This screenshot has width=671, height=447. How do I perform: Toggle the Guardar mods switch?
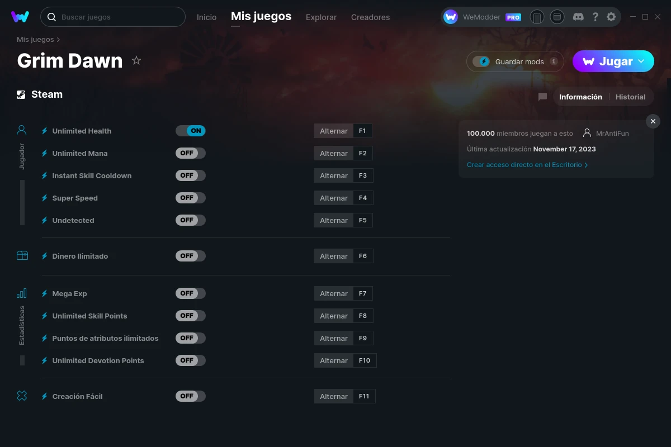point(481,61)
